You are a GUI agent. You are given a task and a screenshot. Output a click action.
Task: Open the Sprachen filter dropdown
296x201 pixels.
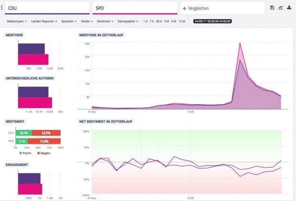point(69,21)
